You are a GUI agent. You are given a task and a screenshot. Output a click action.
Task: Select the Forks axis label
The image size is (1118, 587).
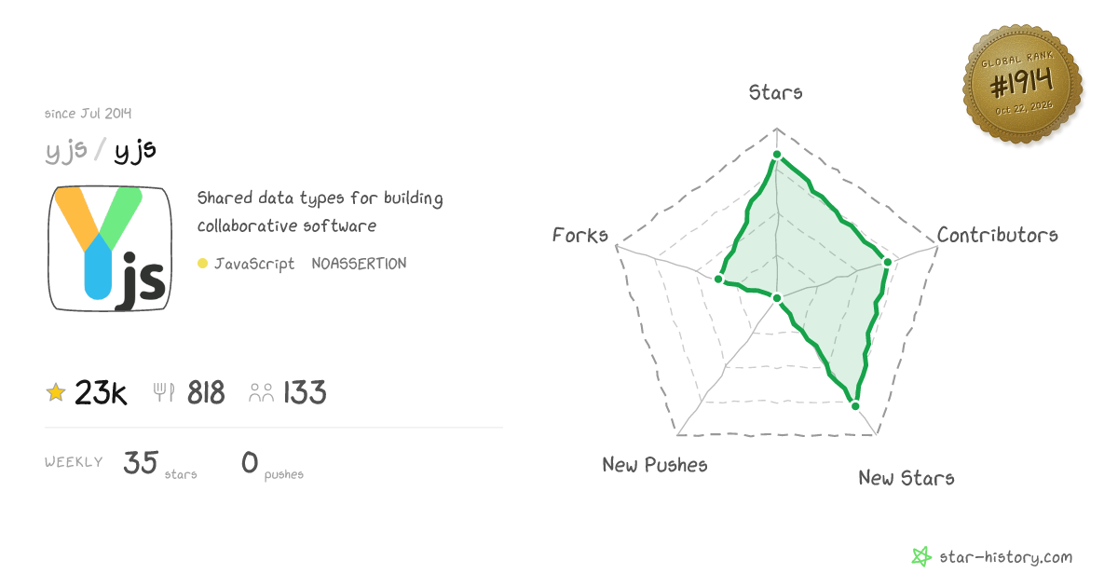pyautogui.click(x=579, y=235)
